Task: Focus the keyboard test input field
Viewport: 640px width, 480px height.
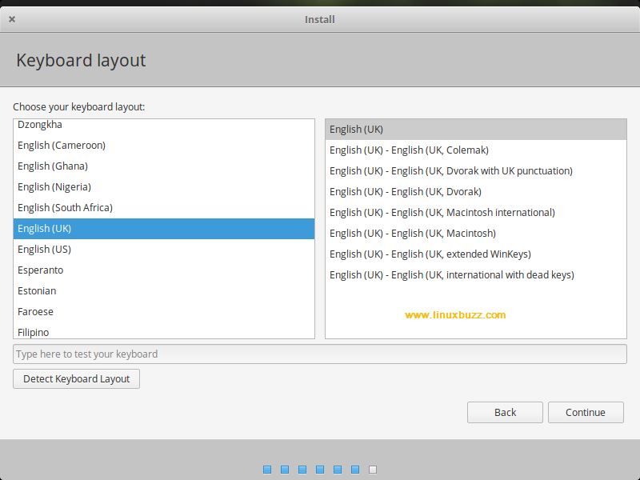Action: coord(320,354)
